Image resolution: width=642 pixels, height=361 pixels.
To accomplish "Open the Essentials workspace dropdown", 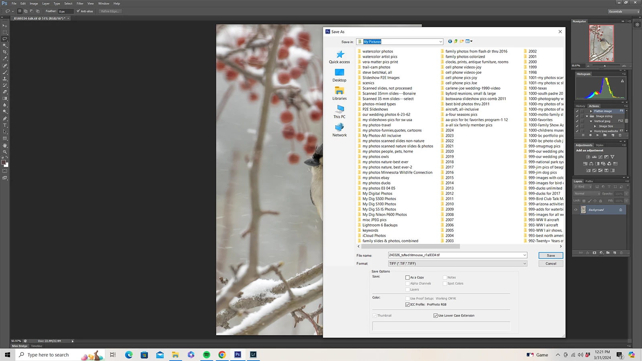I will [624, 12].
